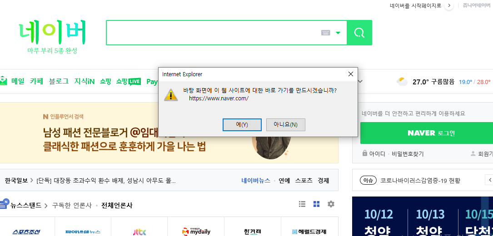This screenshot has width=493, height=236.
Task: Switch to the 경제 tab
Action: 323,181
